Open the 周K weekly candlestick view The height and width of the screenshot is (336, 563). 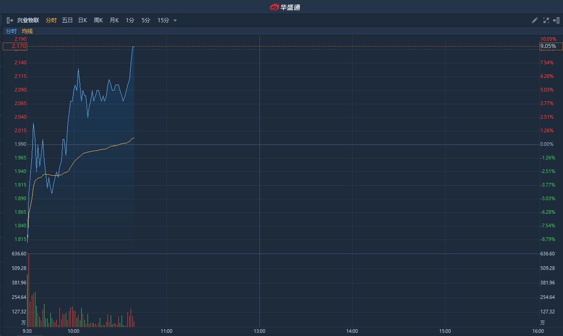[x=98, y=20]
